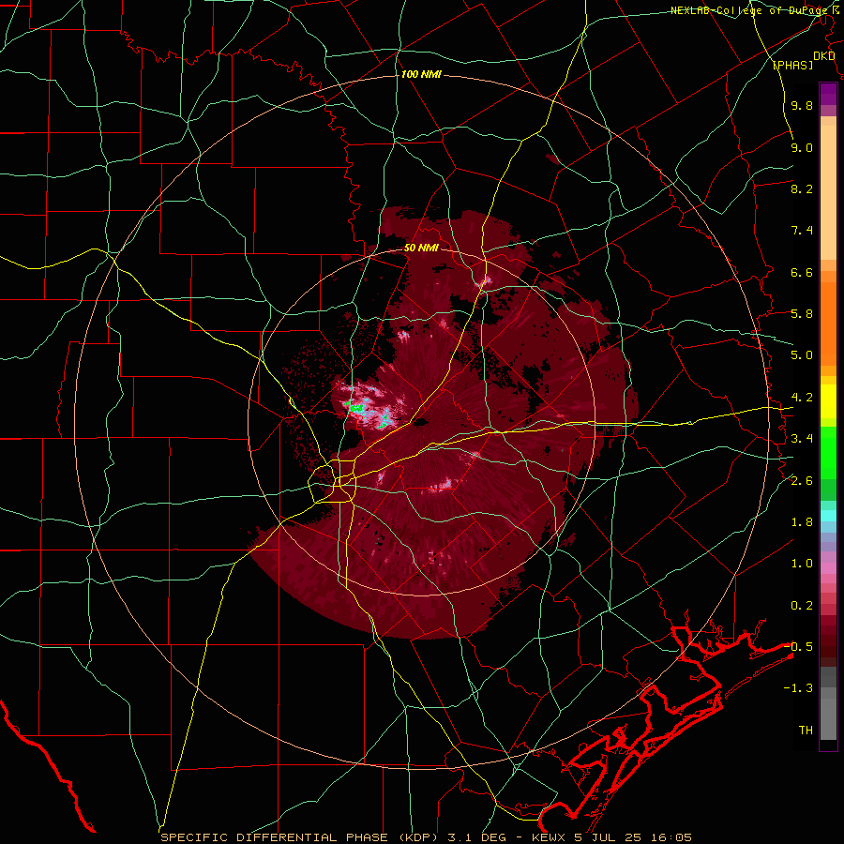Click the 2.6 scale value
Screen dimensions: 844x844
(802, 481)
